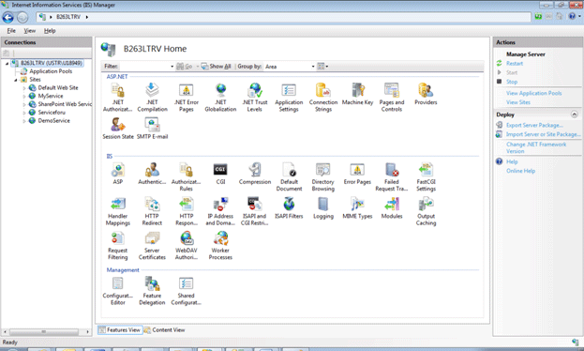Open the File menu

pos(11,31)
